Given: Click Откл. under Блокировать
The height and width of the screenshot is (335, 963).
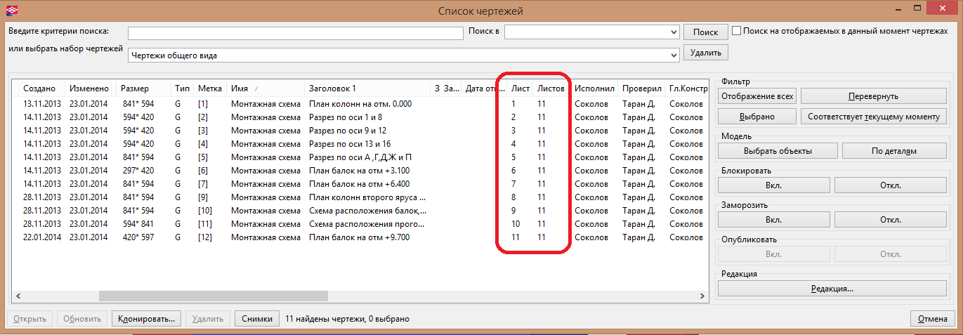Looking at the screenshot, I should [890, 185].
